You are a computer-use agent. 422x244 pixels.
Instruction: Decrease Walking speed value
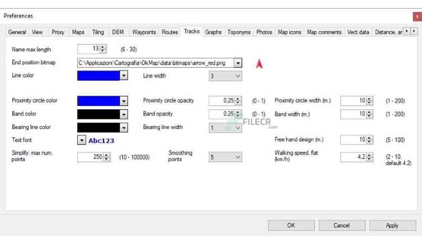pos(370,159)
